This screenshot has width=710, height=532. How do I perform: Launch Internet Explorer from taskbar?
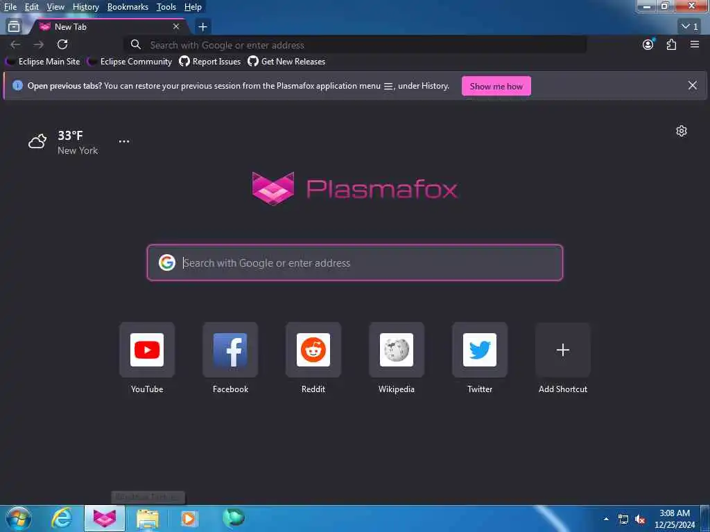click(x=62, y=518)
